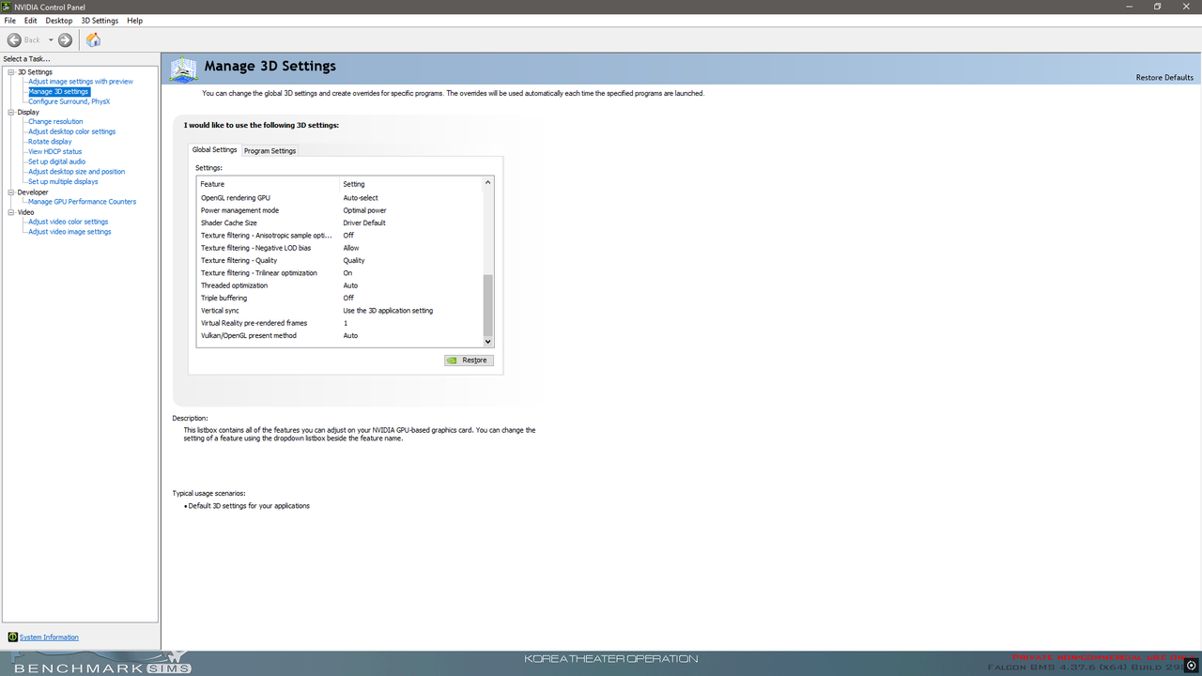The width and height of the screenshot is (1202, 676).
Task: Click the 'Optimal power' setting value
Action: pos(364,210)
